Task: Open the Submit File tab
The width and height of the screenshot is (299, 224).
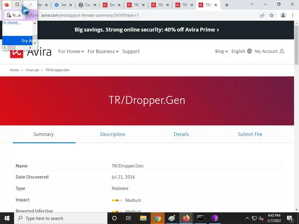Action: click(250, 134)
